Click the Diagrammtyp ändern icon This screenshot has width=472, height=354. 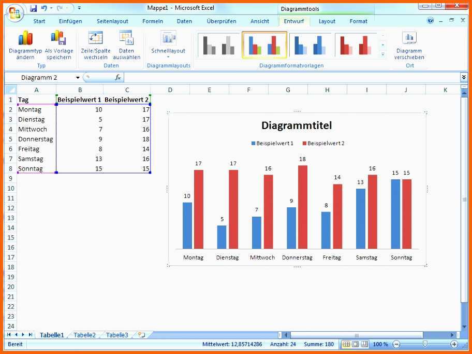pyautogui.click(x=25, y=38)
